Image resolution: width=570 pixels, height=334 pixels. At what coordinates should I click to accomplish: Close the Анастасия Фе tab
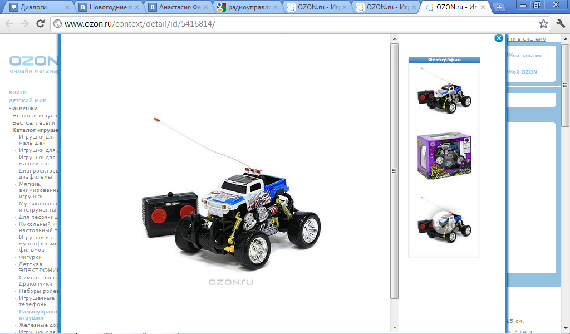[206, 7]
